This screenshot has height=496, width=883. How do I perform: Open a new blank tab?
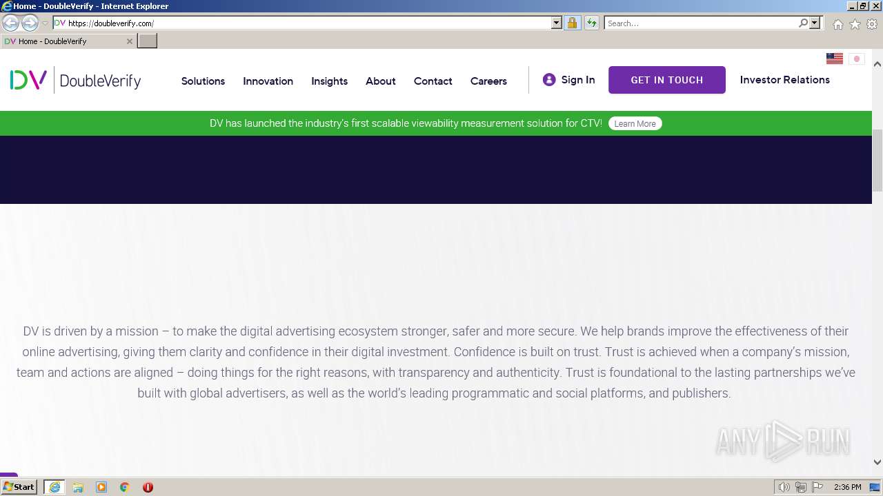tap(148, 41)
